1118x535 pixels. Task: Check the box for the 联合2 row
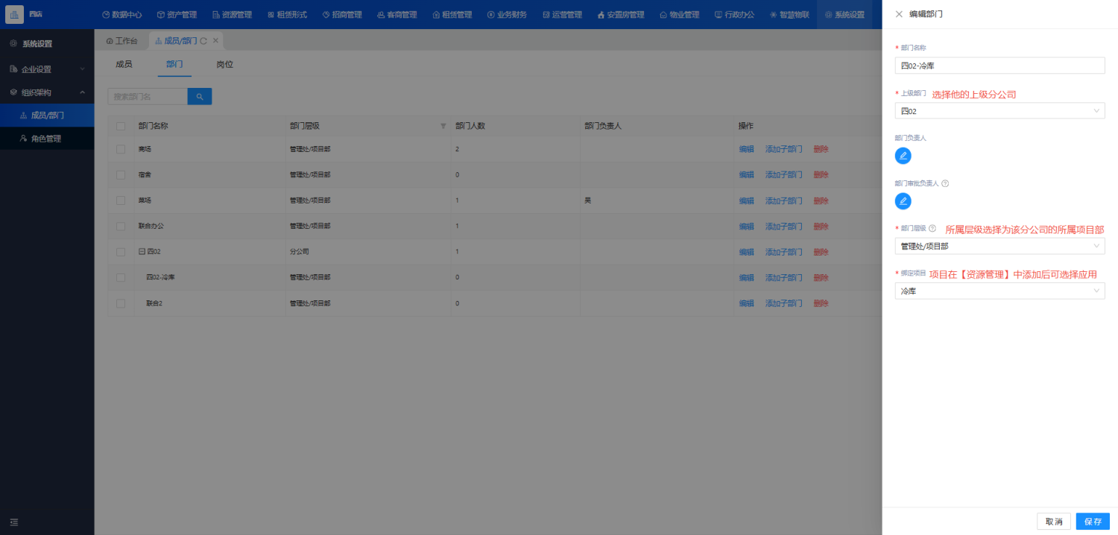point(121,303)
